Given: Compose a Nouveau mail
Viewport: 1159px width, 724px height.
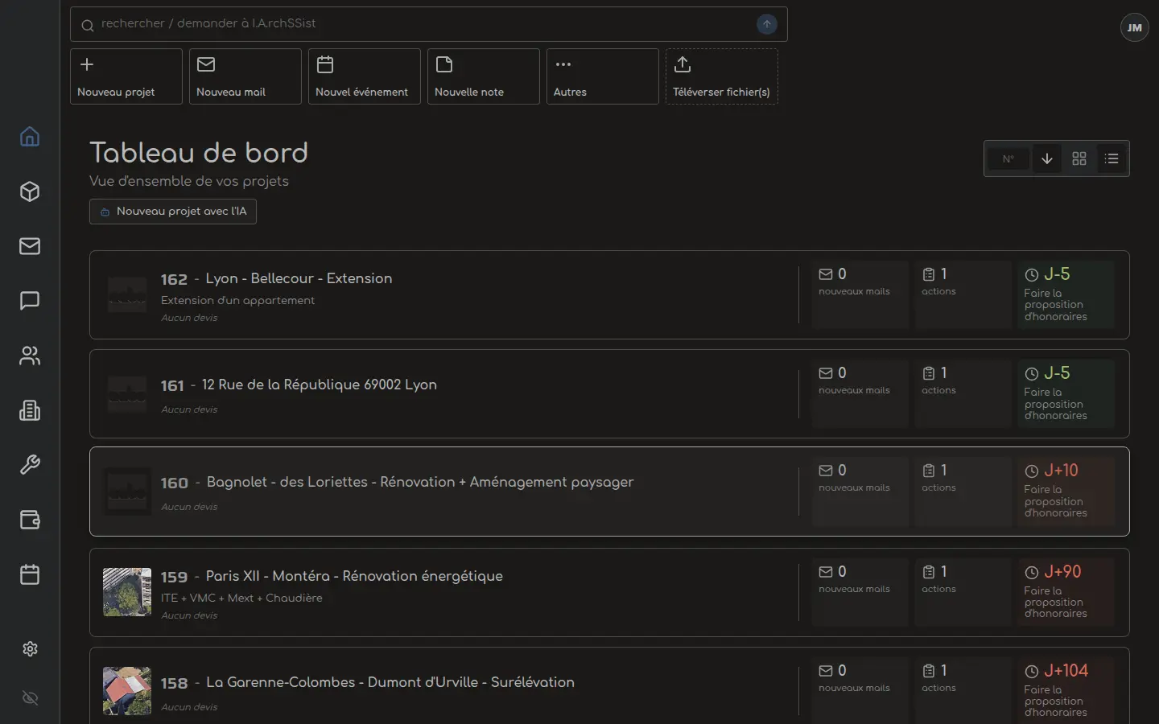Looking at the screenshot, I should point(245,76).
